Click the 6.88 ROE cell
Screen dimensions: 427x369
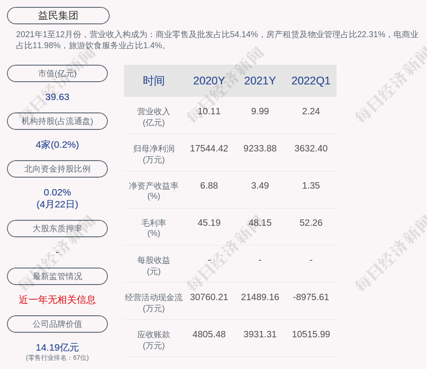click(209, 185)
